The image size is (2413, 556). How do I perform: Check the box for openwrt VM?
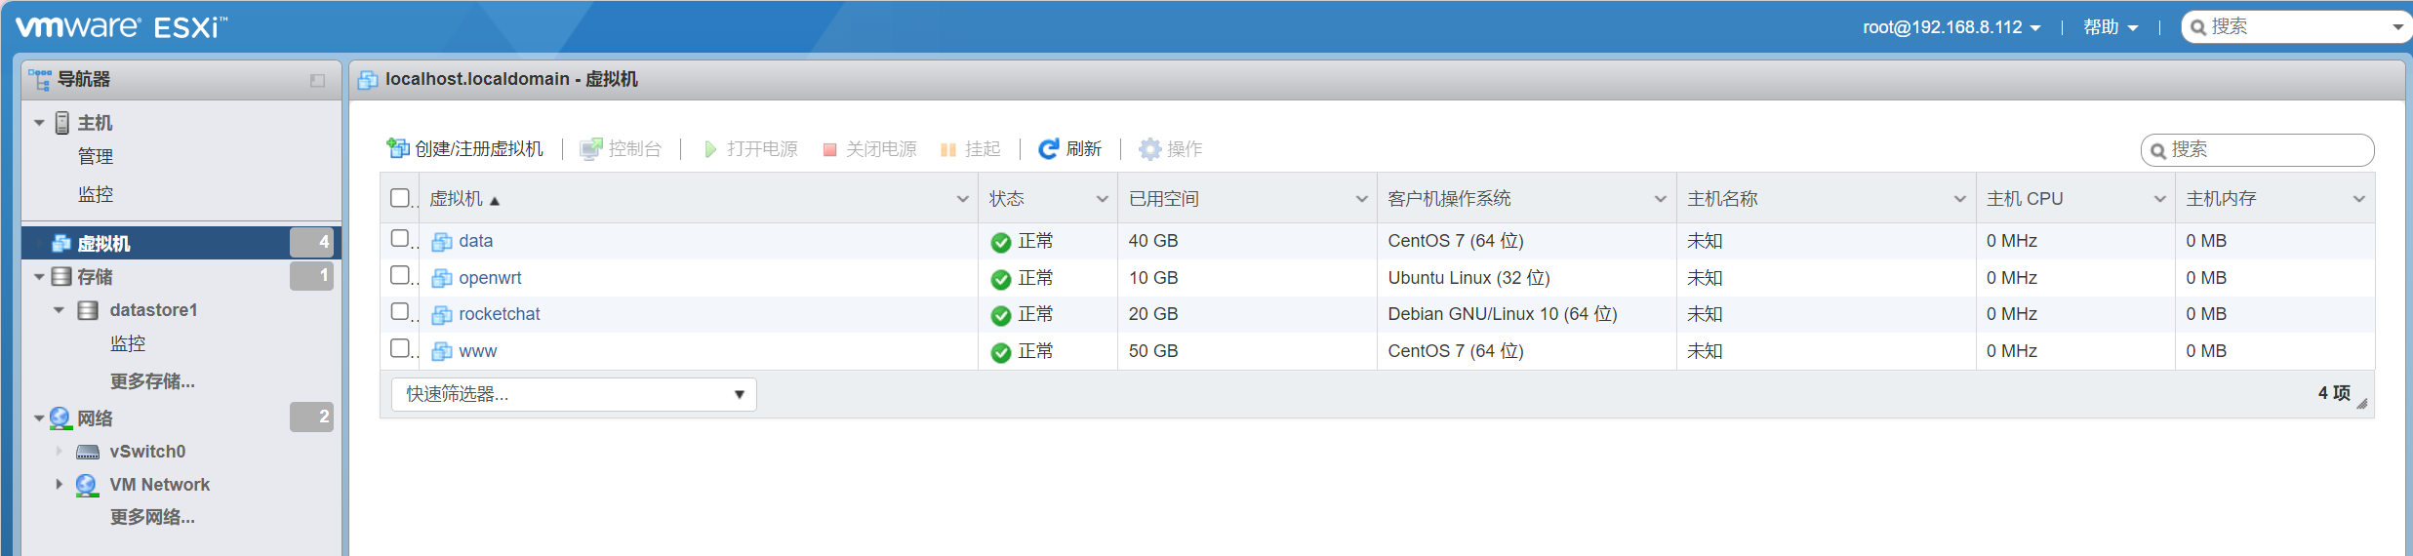tap(399, 275)
